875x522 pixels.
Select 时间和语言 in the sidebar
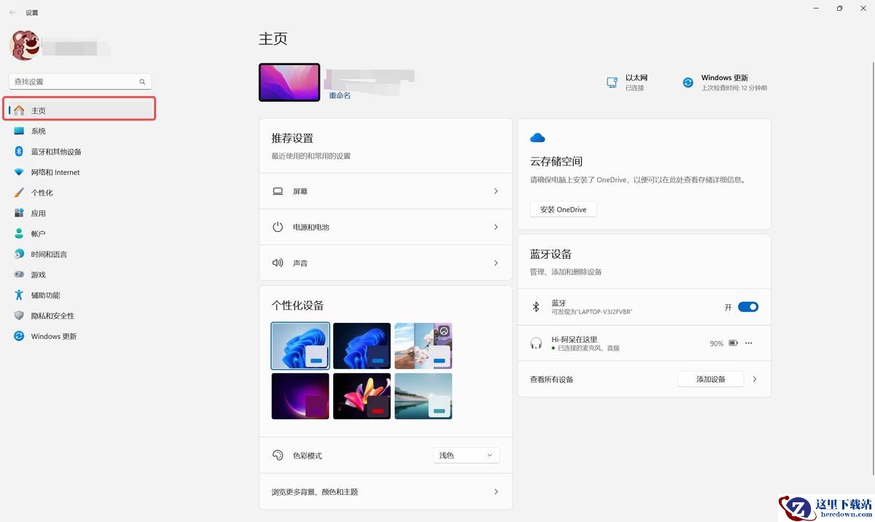(x=80, y=254)
